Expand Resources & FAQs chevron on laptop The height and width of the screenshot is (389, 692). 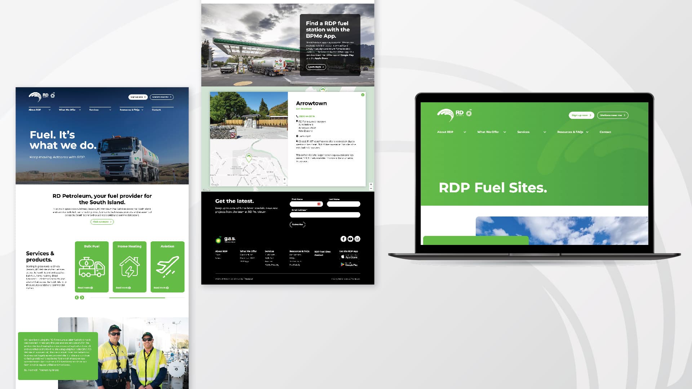coord(587,132)
